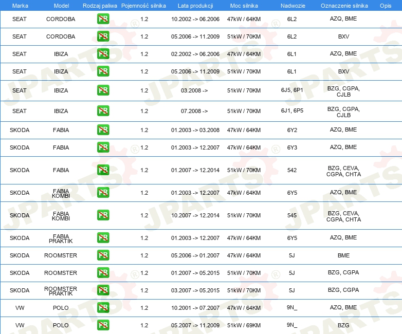Click the '542' body code cell
The image size is (402, 334).
click(292, 170)
